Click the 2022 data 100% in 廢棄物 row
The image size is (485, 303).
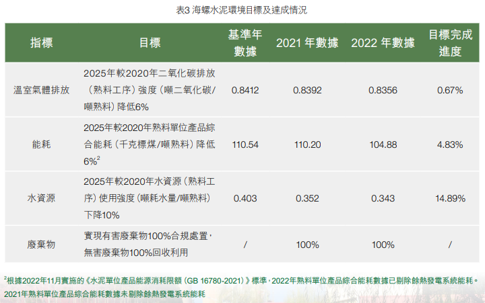click(x=383, y=245)
